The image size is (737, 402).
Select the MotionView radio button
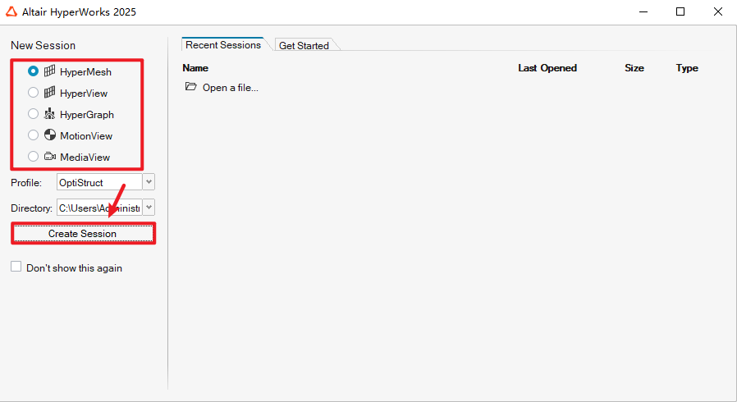34,135
